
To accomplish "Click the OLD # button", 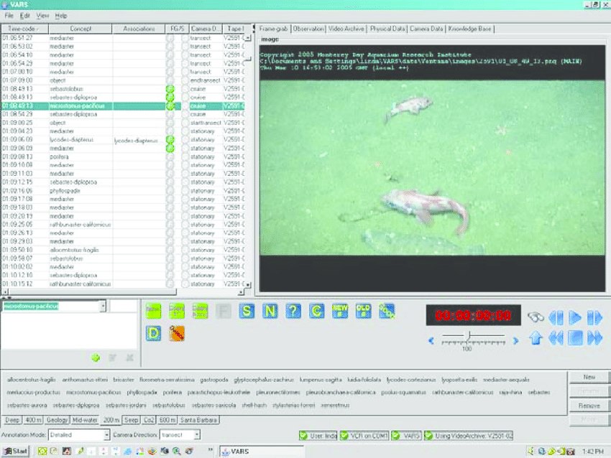I will point(363,311).
